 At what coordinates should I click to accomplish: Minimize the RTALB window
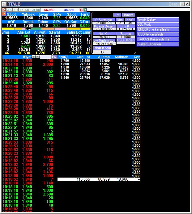(x=182, y=4)
